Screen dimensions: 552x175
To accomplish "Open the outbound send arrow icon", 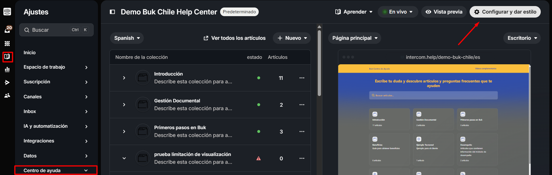I will pos(7,82).
